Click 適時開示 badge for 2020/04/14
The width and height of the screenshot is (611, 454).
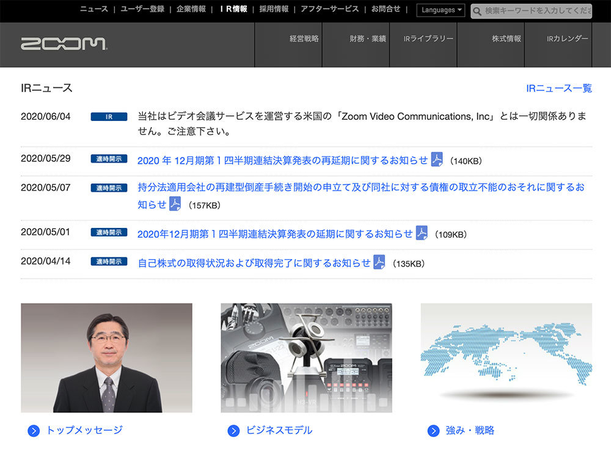[109, 262]
